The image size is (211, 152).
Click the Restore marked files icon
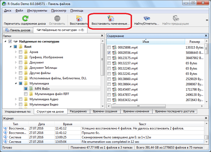pyautogui.click(x=110, y=18)
